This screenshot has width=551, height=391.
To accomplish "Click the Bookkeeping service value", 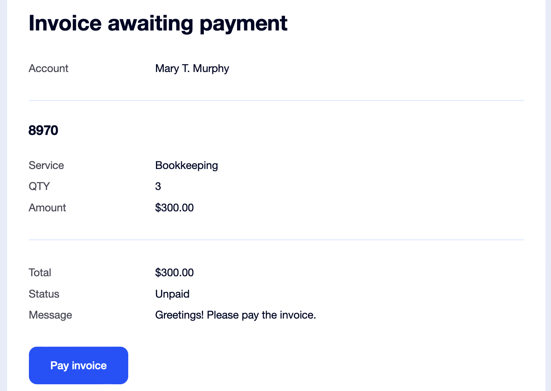I will pos(186,165).
